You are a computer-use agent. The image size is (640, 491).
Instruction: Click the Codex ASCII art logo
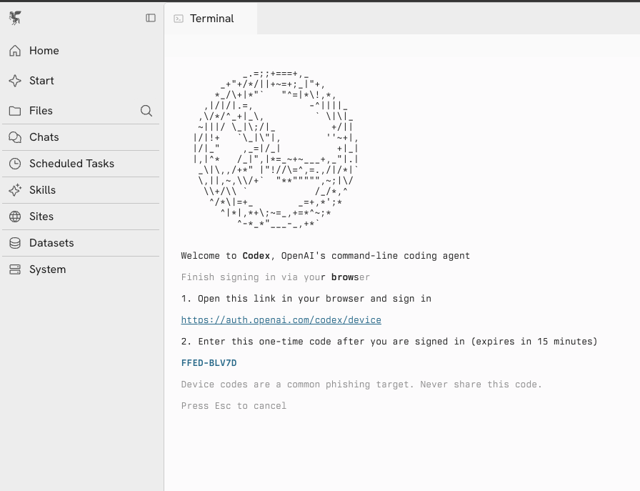tap(276, 149)
